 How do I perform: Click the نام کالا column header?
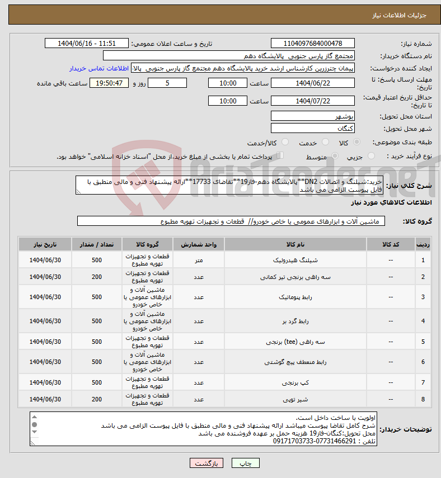point(295,244)
